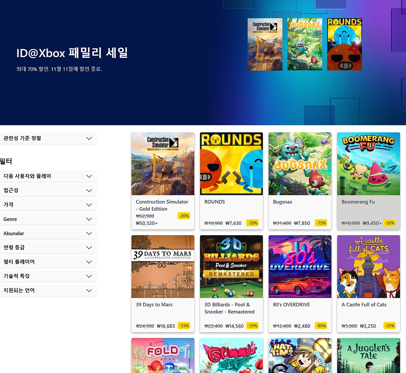Expand the 멀티 플레이어 filter section
This screenshot has height=373, width=406.
(48, 262)
